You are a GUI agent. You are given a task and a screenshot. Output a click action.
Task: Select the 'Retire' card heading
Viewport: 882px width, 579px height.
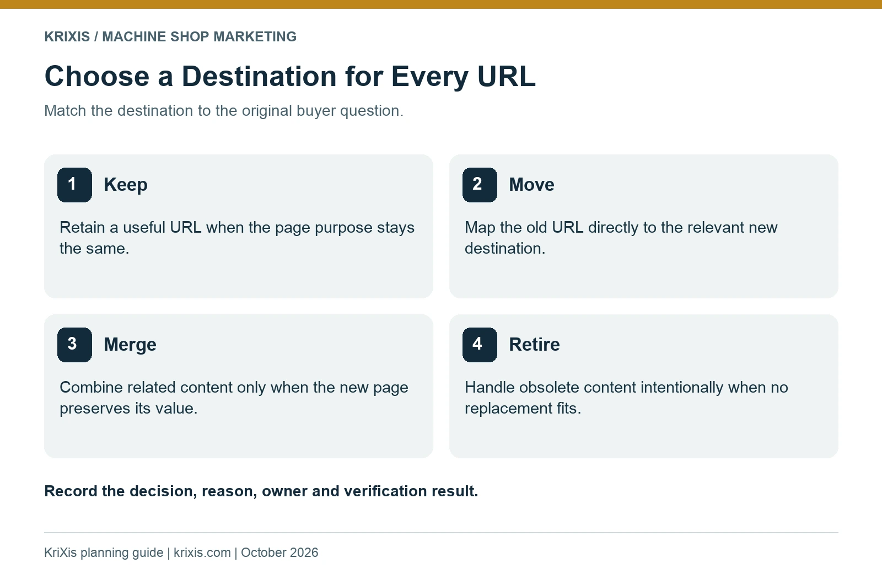[534, 345]
